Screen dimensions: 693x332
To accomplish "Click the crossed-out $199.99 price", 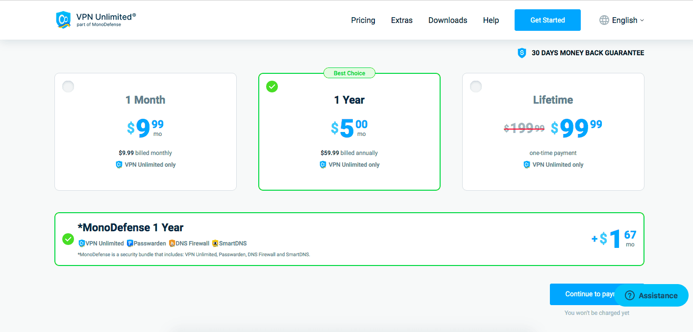I will click(x=524, y=128).
